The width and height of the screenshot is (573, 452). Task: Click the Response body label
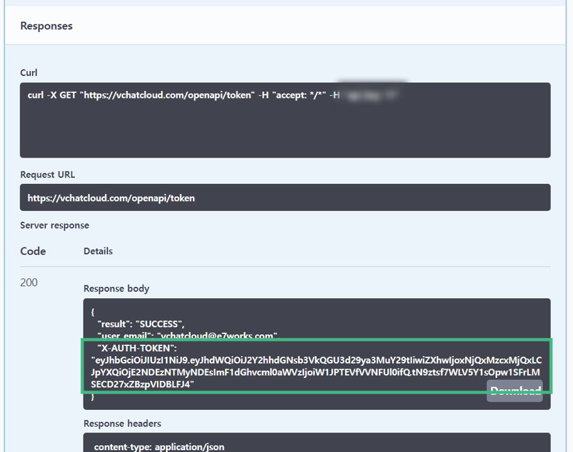(116, 289)
